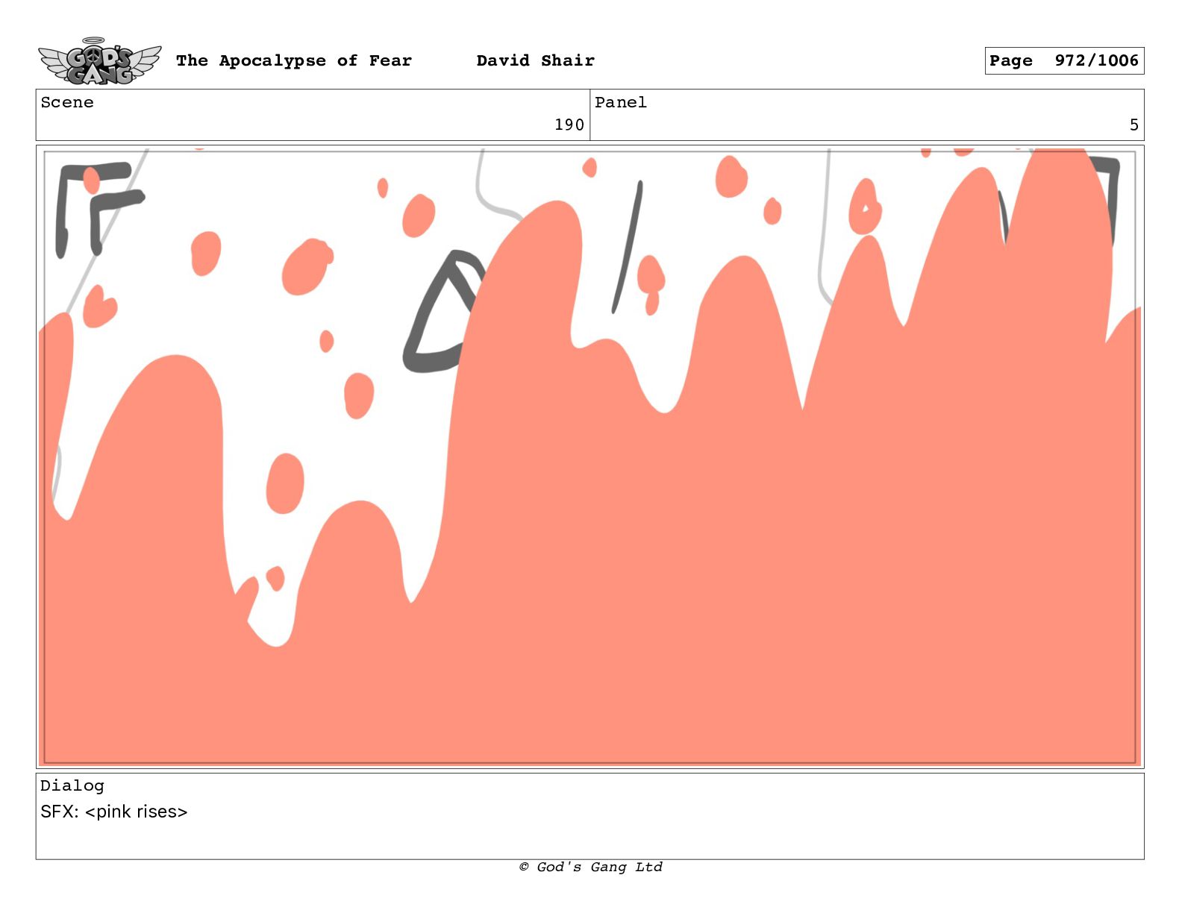This screenshot has width=1182, height=913.
Task: Click the halo above the logo
Action: (93, 40)
